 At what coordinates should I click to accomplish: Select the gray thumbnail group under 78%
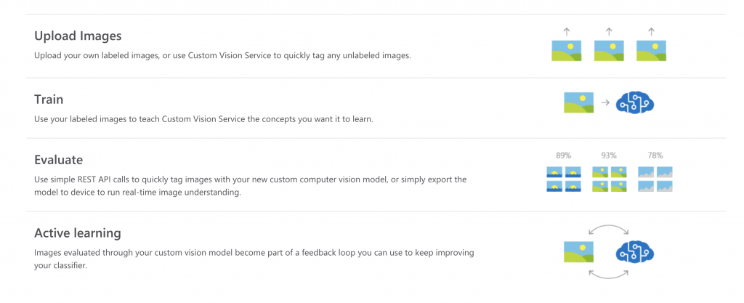(x=655, y=179)
